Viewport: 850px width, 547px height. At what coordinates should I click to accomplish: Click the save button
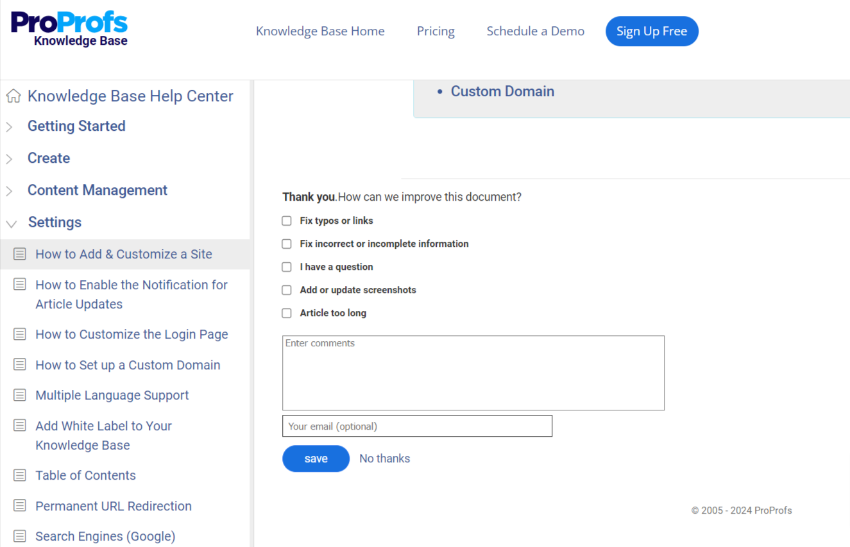pyautogui.click(x=316, y=459)
